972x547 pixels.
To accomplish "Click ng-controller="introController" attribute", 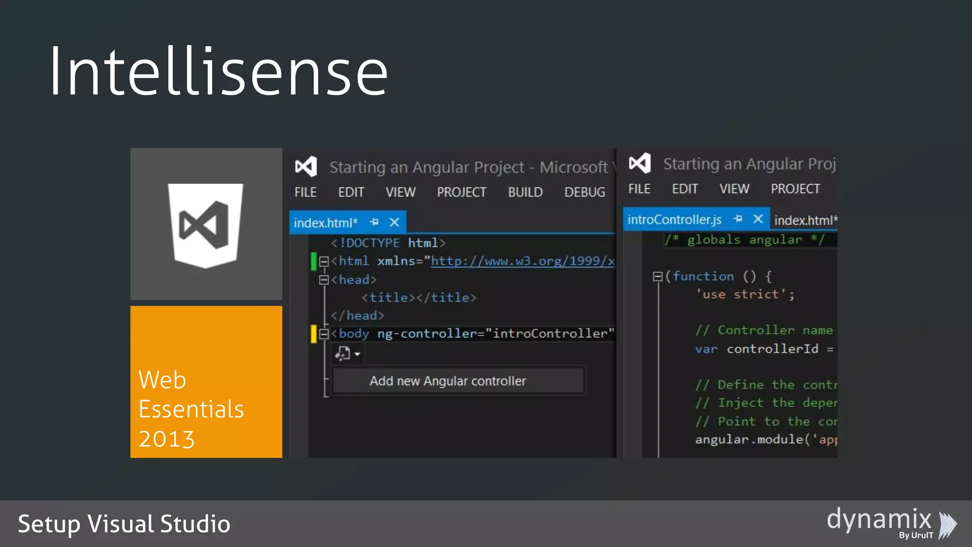I will pos(496,334).
